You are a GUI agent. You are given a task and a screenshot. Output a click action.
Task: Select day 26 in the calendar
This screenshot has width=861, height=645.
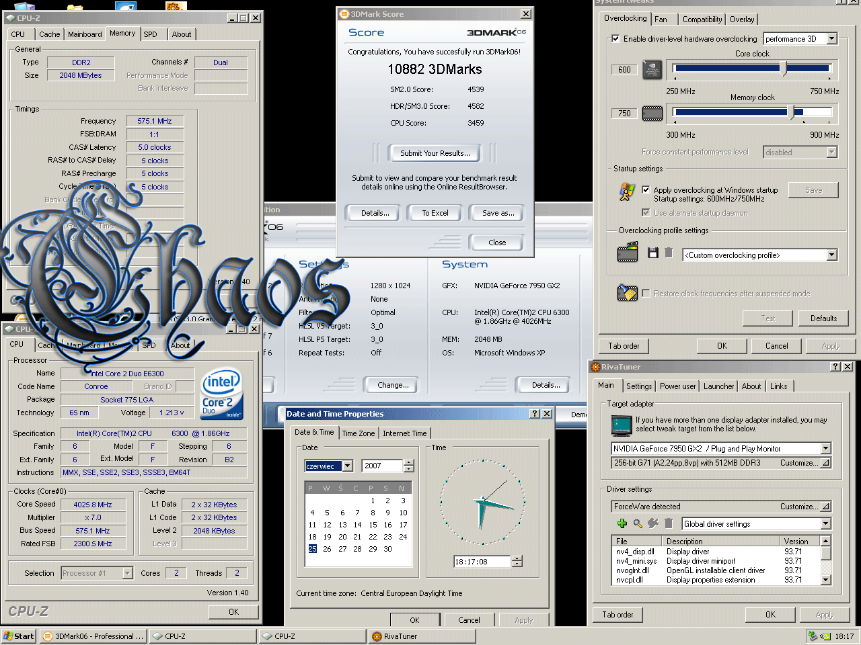click(327, 549)
